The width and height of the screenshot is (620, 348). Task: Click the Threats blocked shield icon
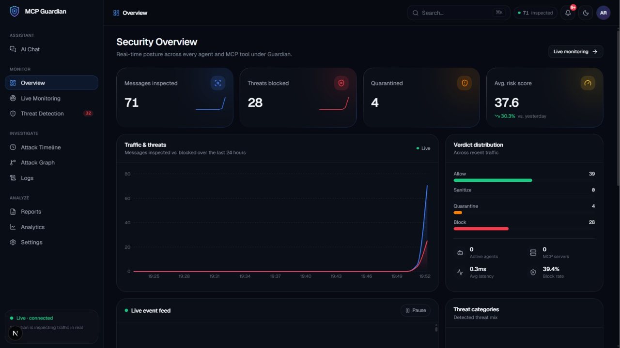pyautogui.click(x=341, y=83)
